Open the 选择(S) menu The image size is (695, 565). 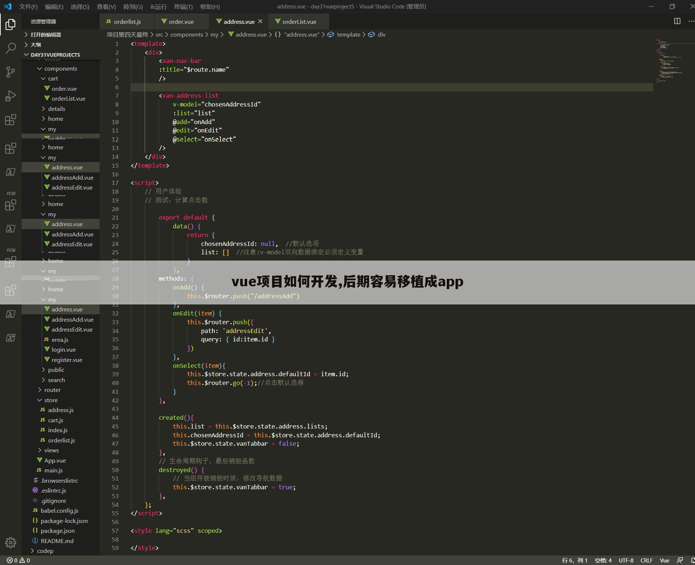point(80,7)
